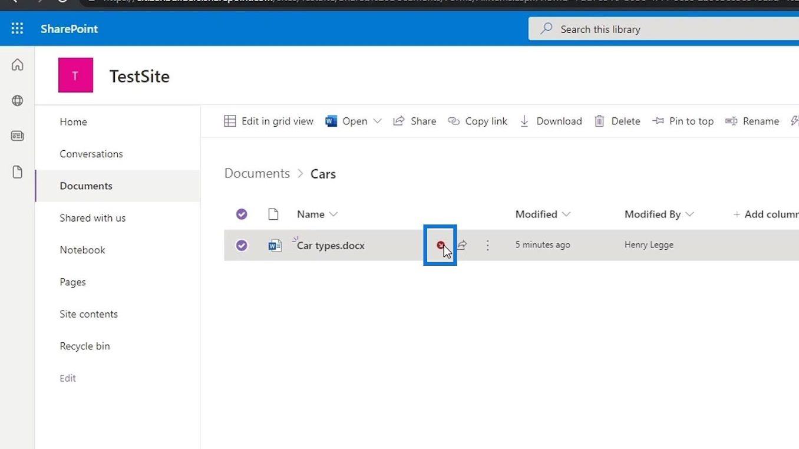Image resolution: width=799 pixels, height=449 pixels.
Task: Click the 5 minutes ago modified value
Action: point(543,245)
